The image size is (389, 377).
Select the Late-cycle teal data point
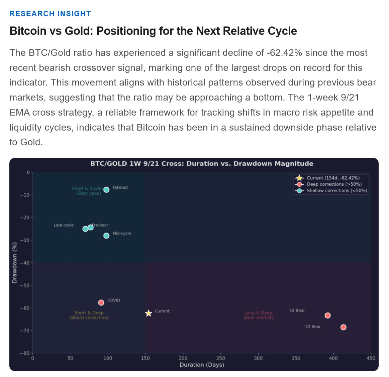[85, 229]
